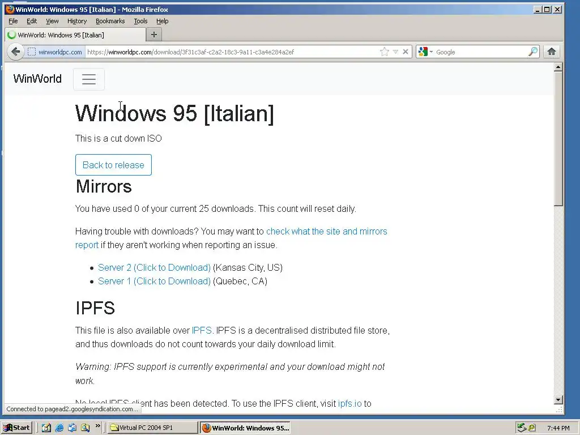Image resolution: width=580 pixels, height=435 pixels.
Task: Click the IPFS section heading
Action: pyautogui.click(x=95, y=308)
